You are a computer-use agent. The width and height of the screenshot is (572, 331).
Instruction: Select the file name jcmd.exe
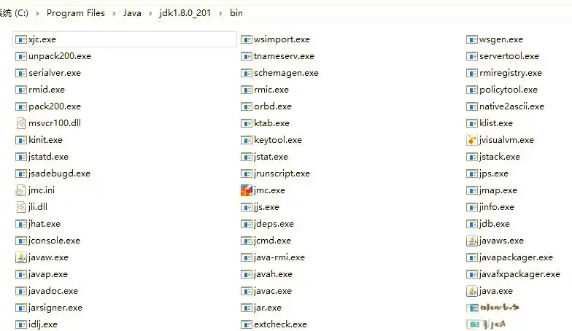pyautogui.click(x=273, y=241)
